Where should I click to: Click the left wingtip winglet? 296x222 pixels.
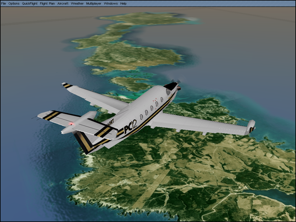[66, 86]
